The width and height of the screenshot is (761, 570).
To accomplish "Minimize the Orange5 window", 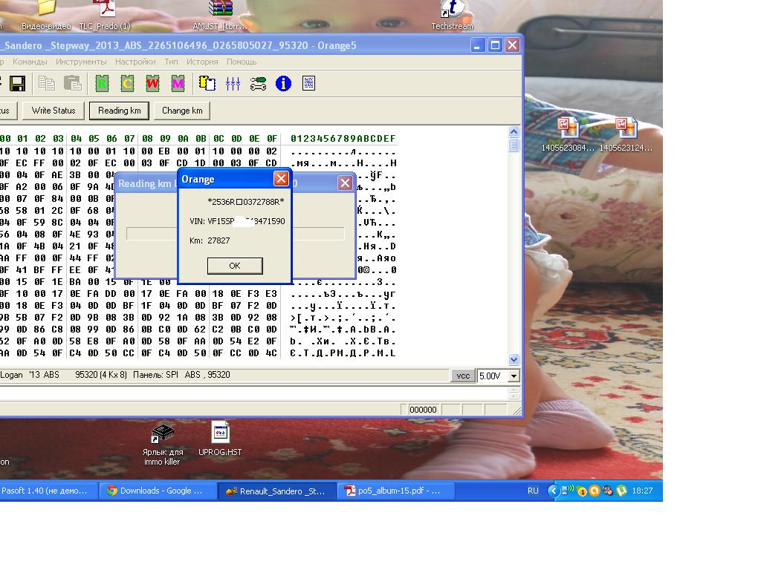I will (x=478, y=45).
